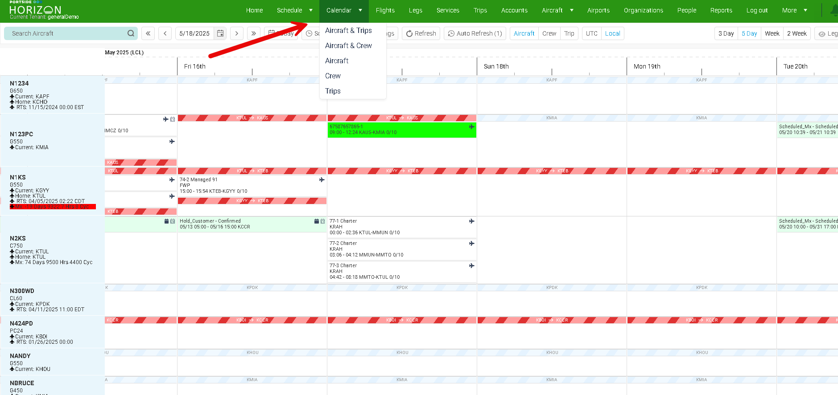Switch calendar range to 2 Week

[797, 33]
